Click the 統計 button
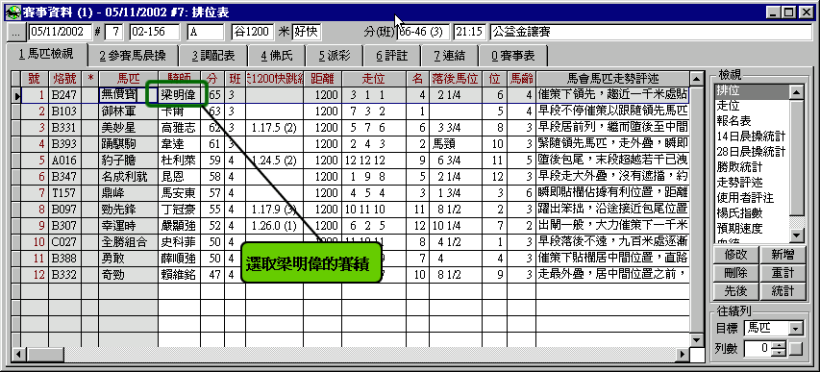 (781, 291)
